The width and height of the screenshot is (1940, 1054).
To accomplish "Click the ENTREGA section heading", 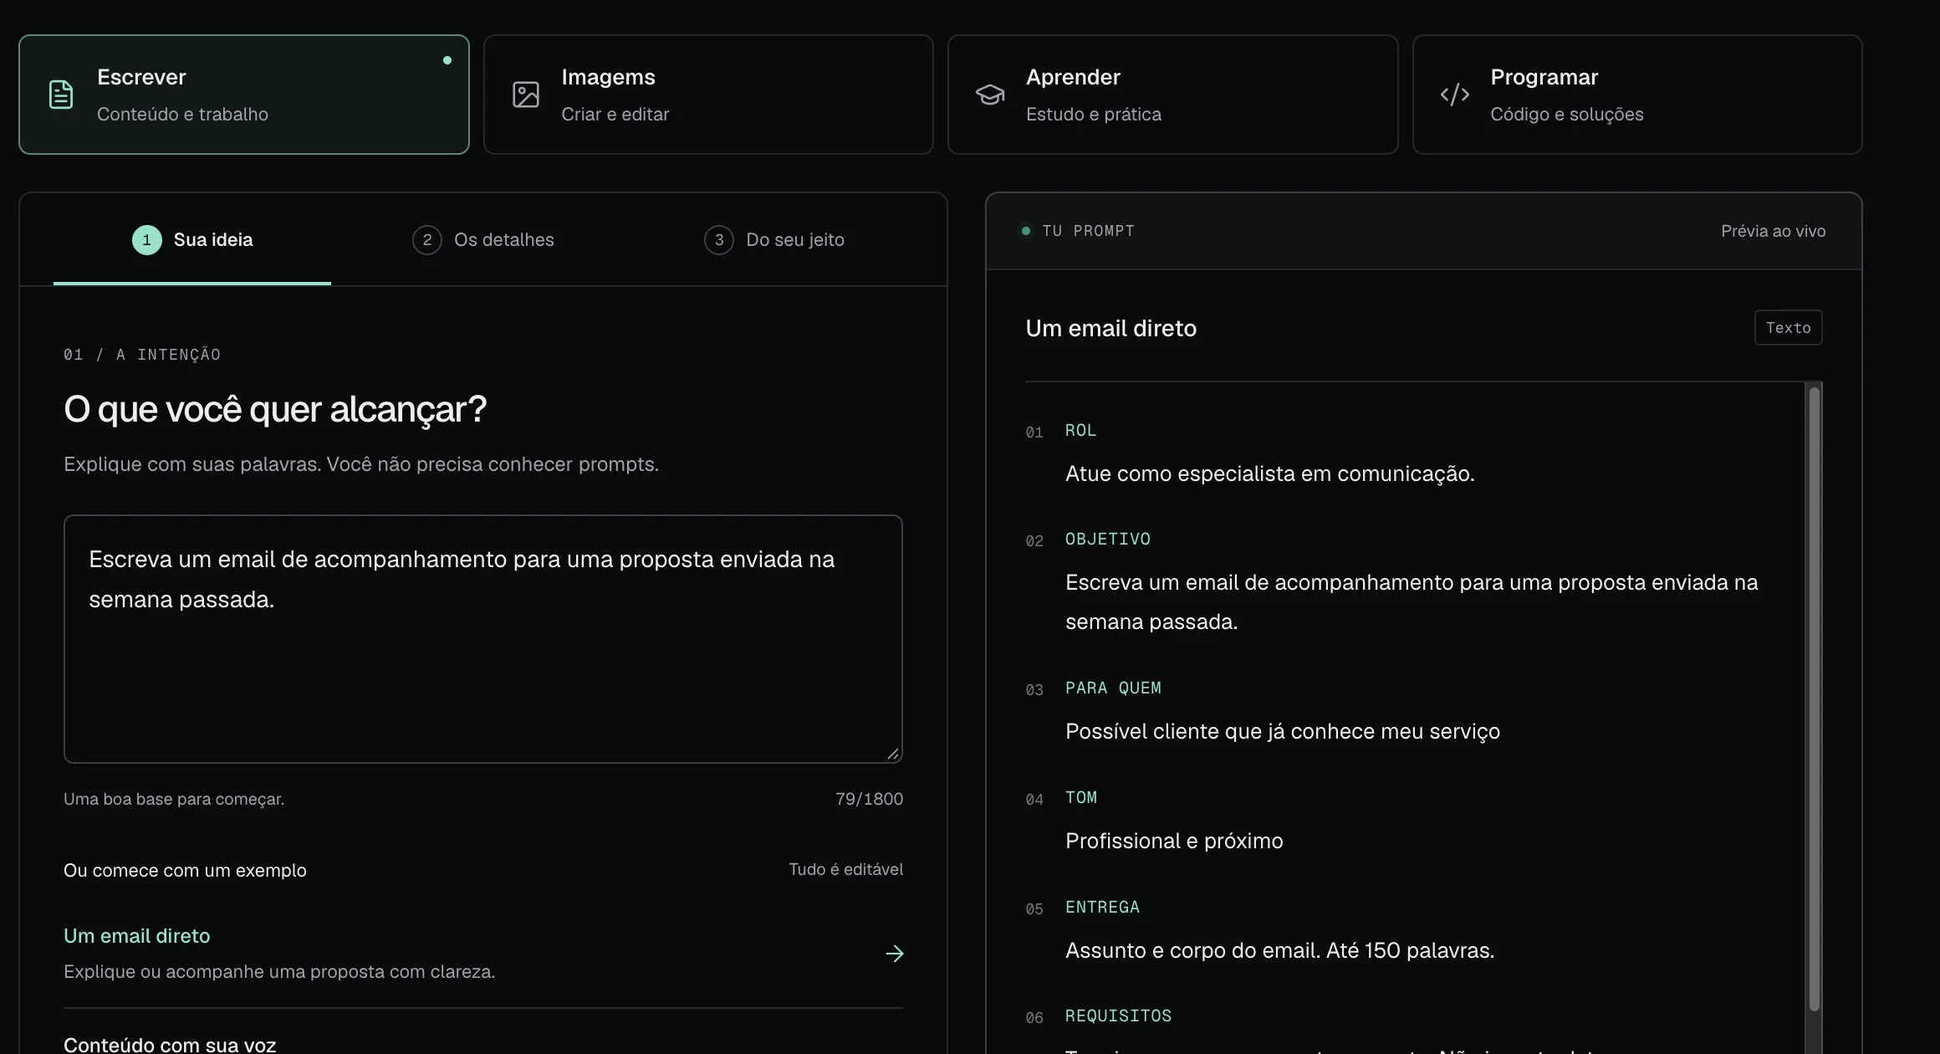I will 1102,908.
